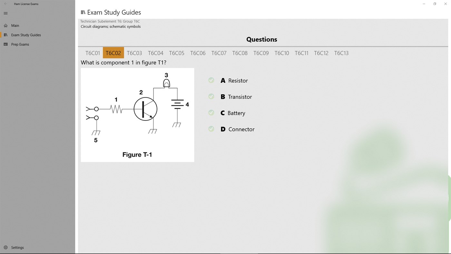
Task: Open the T6C13 question tab
Action: (x=341, y=53)
